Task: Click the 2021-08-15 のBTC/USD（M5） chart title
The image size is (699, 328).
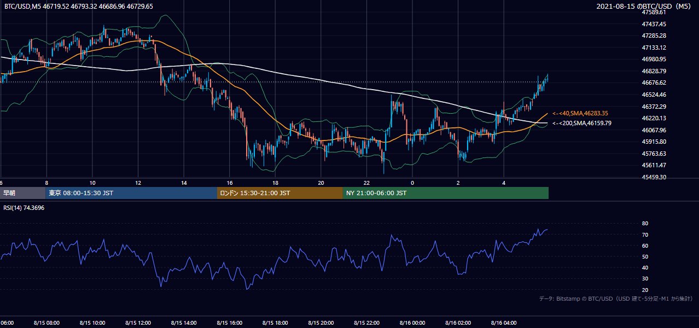Action: coord(645,6)
